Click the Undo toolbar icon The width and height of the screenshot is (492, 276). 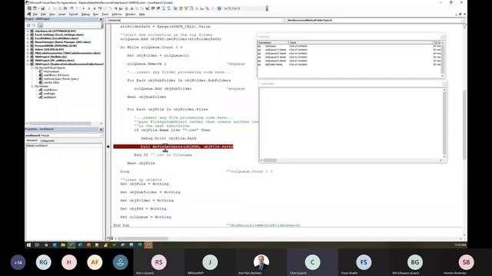pyautogui.click(x=71, y=8)
